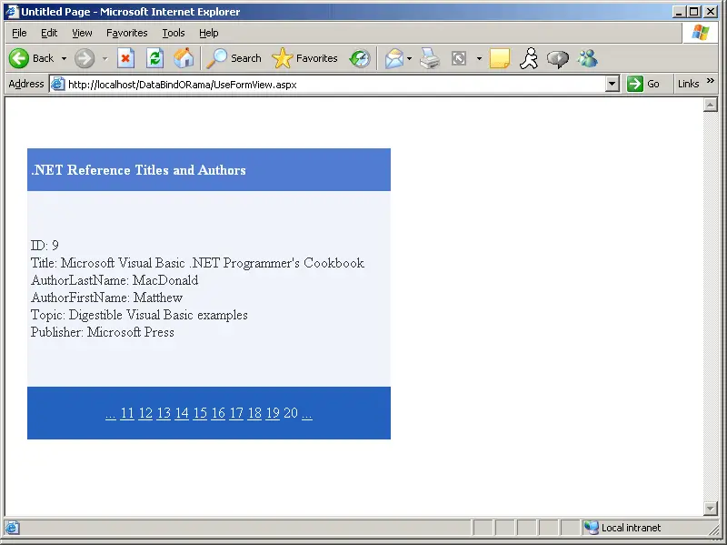Click the grayed Forward arrow button
The height and width of the screenshot is (545, 727).
(85, 58)
